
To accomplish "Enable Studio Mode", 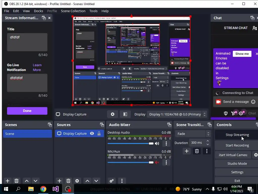I will click(237, 163).
